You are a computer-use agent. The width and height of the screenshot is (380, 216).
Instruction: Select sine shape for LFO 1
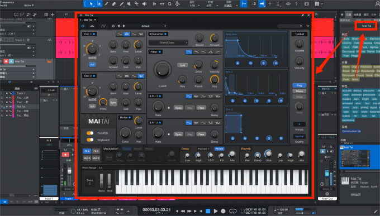coord(189,97)
